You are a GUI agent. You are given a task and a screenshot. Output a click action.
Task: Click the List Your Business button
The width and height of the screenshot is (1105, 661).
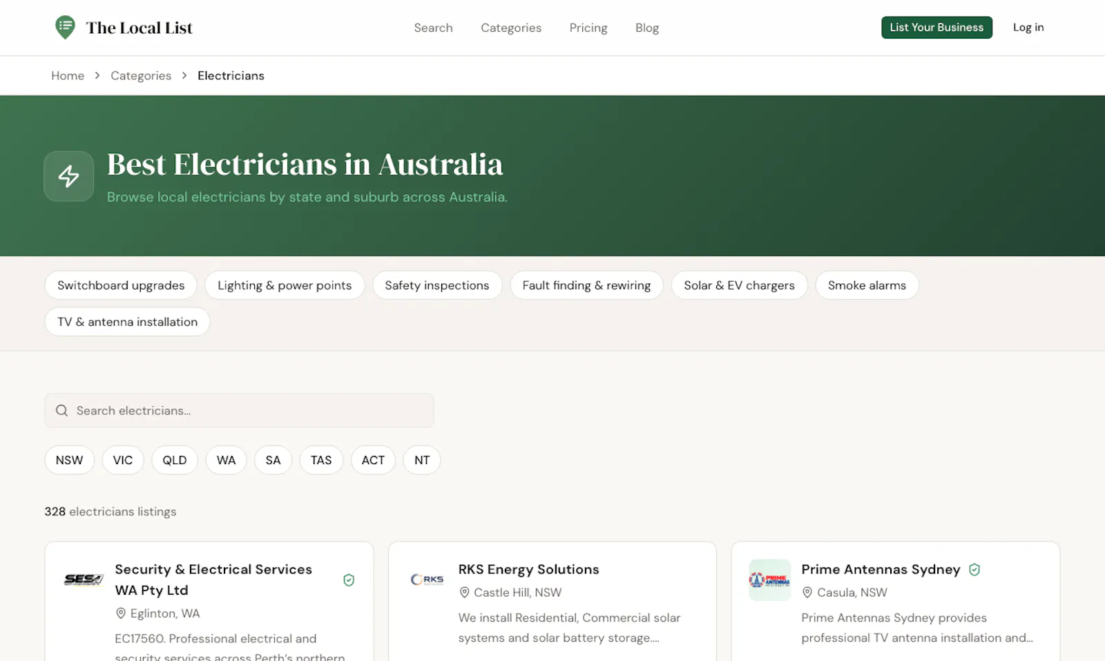pyautogui.click(x=936, y=28)
